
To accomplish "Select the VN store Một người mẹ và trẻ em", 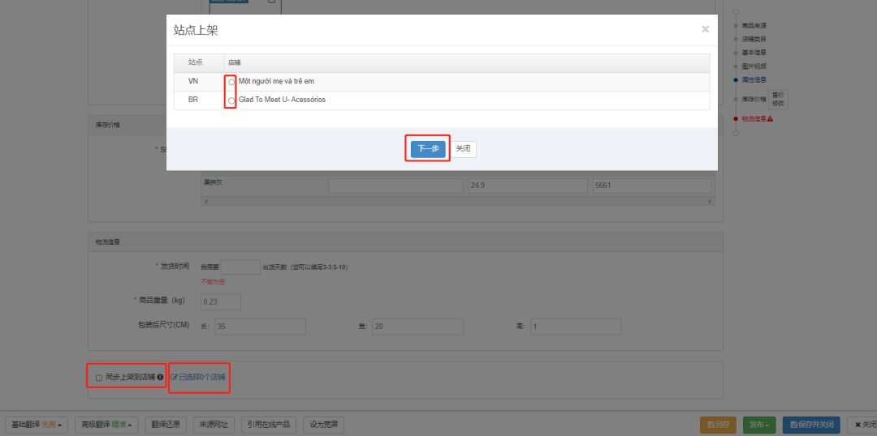I will [231, 82].
